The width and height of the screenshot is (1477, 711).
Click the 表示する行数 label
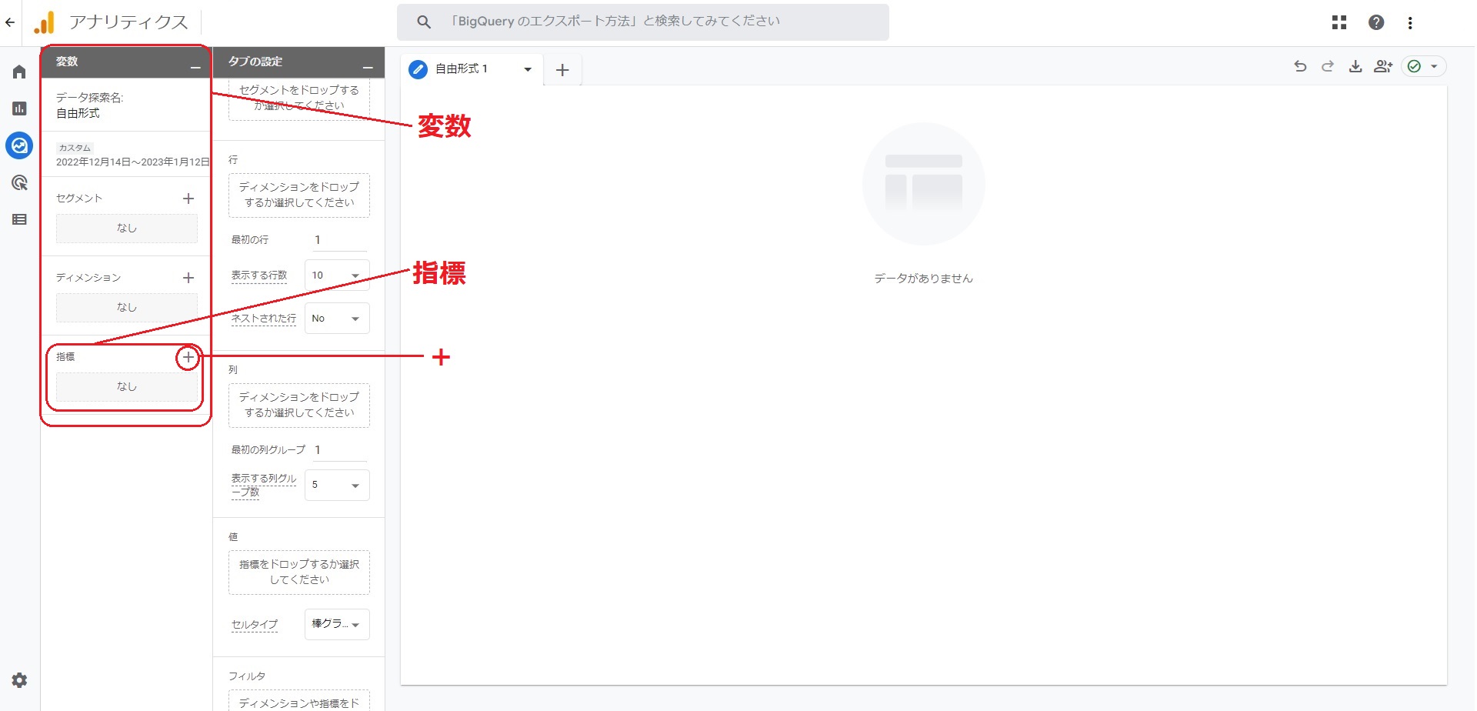259,275
